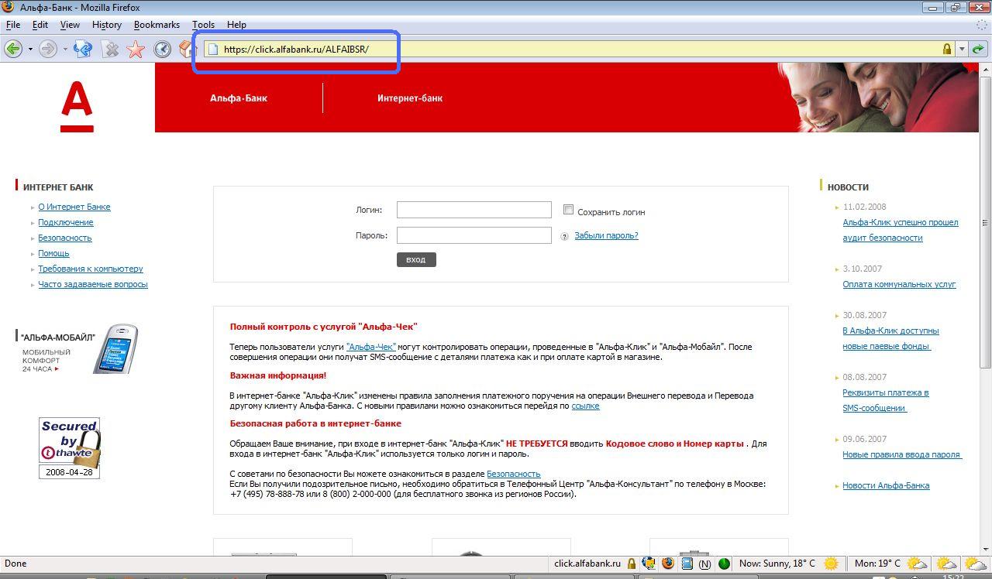The image size is (992, 579).
Task: Click status bar padlock icon
Action: [x=632, y=564]
